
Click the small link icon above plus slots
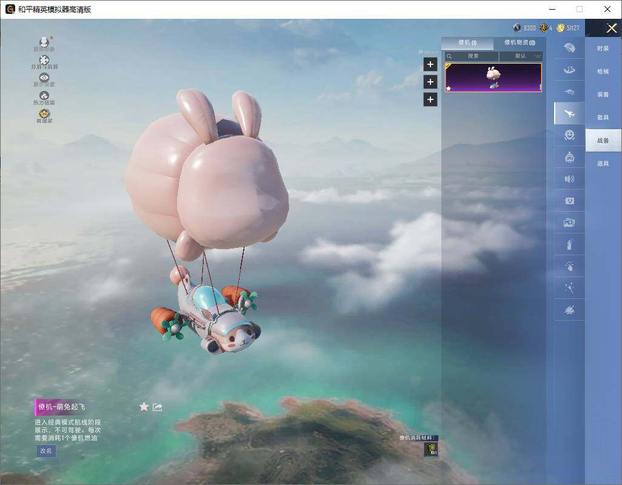coord(421,52)
